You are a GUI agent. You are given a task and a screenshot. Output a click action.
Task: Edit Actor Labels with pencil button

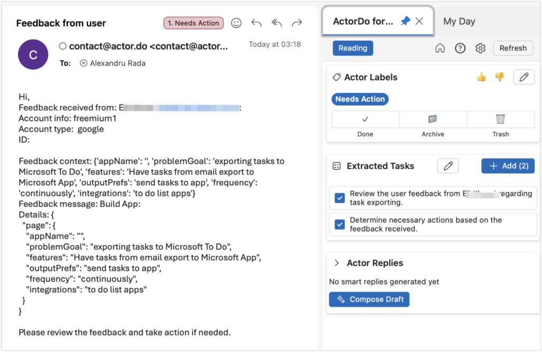point(523,77)
